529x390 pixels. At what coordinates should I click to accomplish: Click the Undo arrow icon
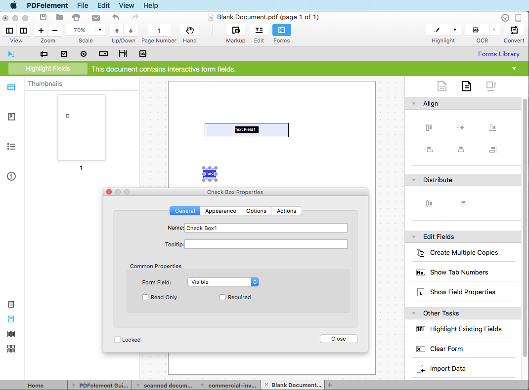[116, 17]
